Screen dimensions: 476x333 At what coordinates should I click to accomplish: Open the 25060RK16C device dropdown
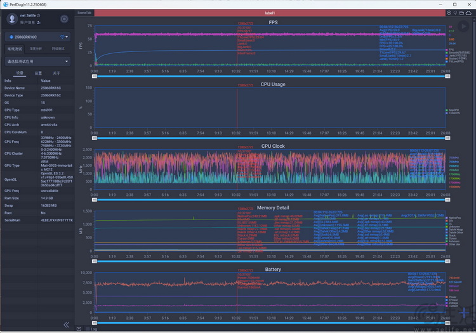pyautogui.click(x=38, y=37)
